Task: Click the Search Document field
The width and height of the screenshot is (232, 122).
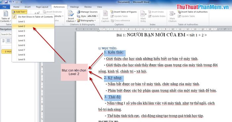Action: [x=6, y=34]
